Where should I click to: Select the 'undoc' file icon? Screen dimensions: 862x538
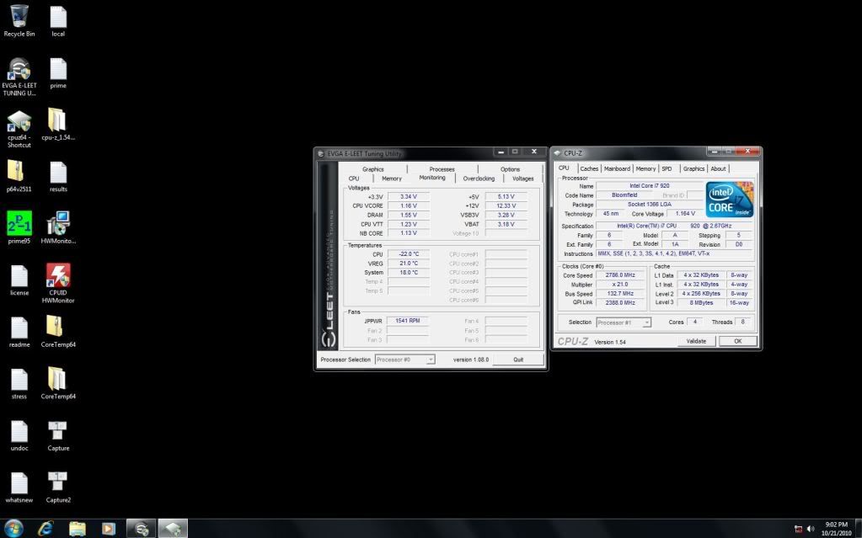pyautogui.click(x=19, y=435)
